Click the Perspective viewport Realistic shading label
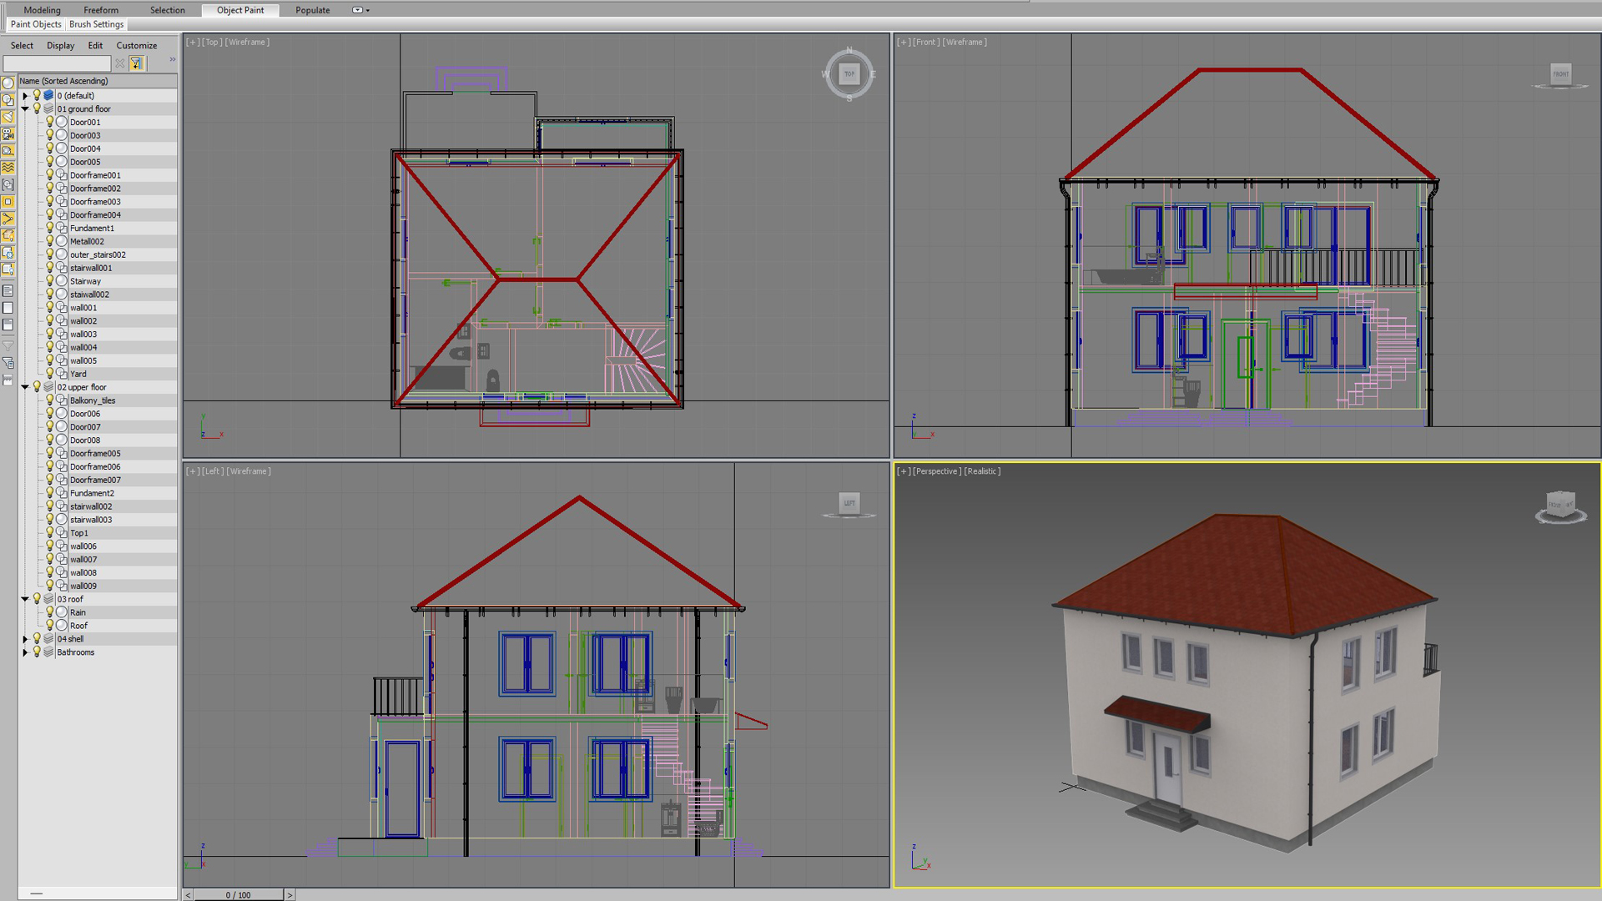This screenshot has width=1602, height=901. [982, 471]
